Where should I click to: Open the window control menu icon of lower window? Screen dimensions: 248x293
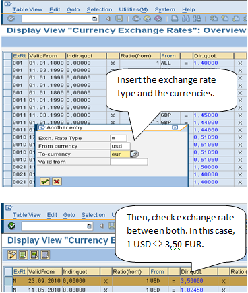pos(9,207)
